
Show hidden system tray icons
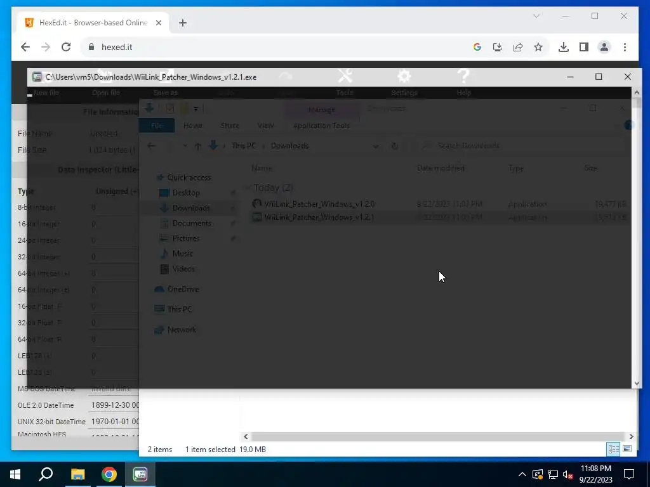tap(522, 474)
